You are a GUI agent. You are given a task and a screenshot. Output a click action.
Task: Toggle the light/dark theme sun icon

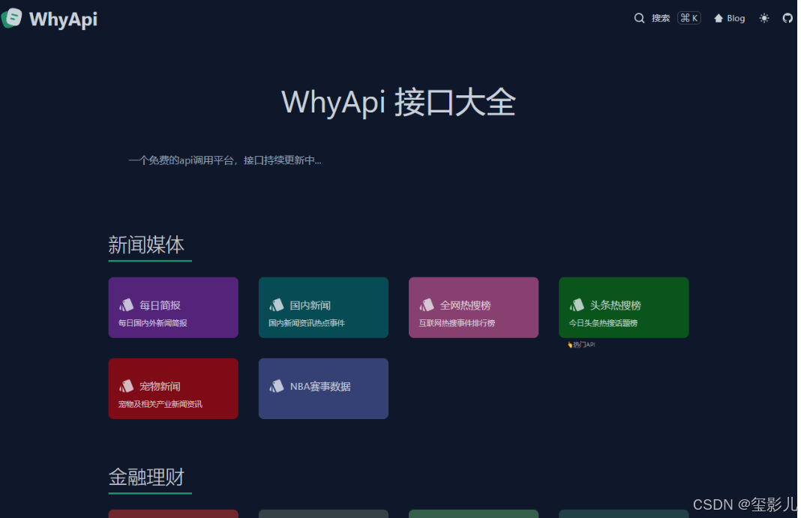click(763, 19)
